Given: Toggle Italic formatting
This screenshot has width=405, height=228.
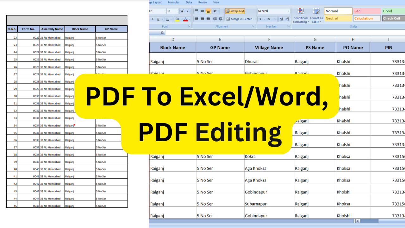Looking at the screenshot, I should click(x=152, y=18).
